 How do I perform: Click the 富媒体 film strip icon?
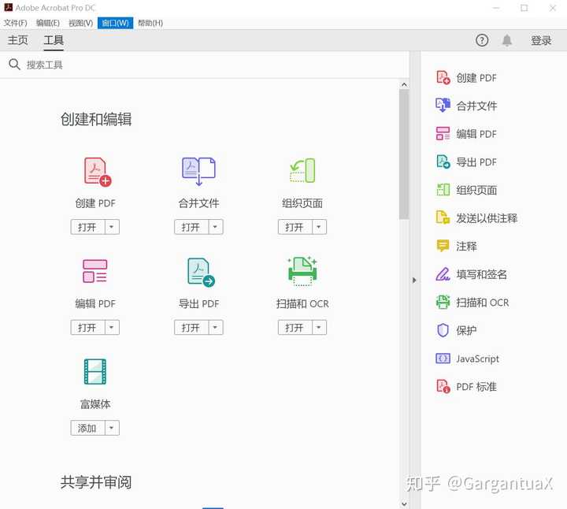pos(95,371)
